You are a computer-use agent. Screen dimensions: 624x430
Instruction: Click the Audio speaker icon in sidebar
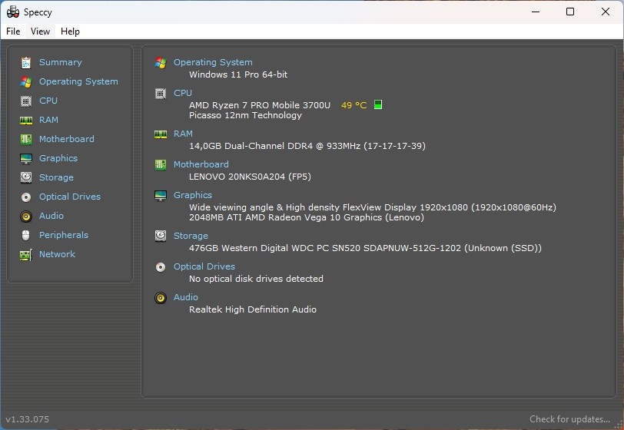tap(26, 216)
